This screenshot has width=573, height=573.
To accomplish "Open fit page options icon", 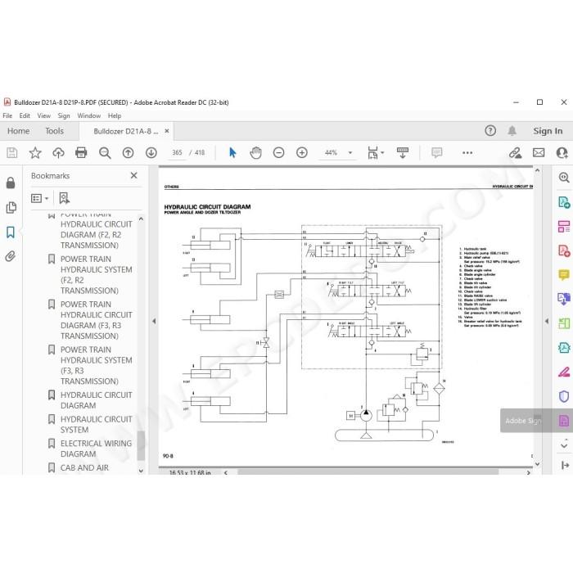I will point(372,152).
